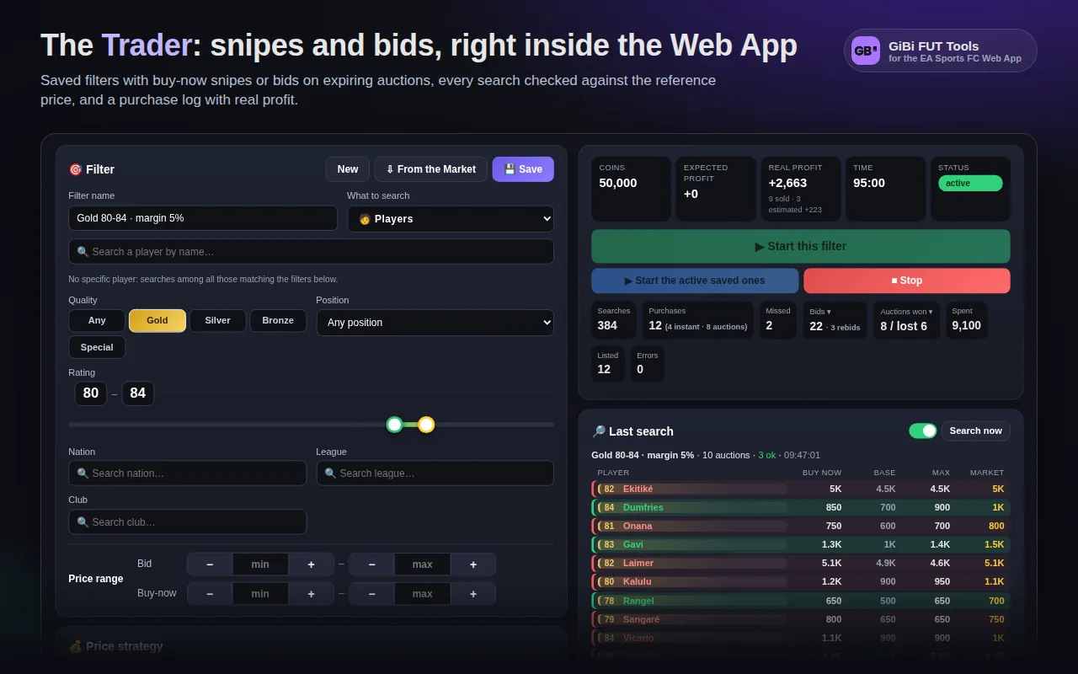
Task: Open the Any position dropdown
Action: click(x=435, y=323)
